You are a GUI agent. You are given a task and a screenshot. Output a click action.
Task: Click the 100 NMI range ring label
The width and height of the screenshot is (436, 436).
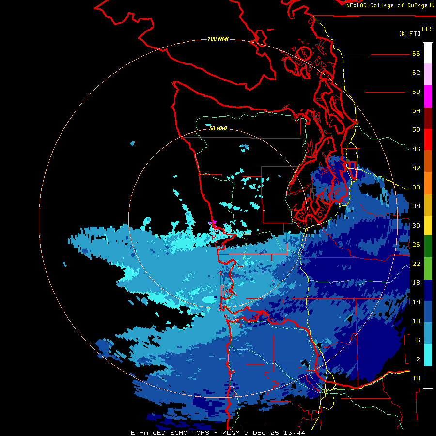(218, 39)
